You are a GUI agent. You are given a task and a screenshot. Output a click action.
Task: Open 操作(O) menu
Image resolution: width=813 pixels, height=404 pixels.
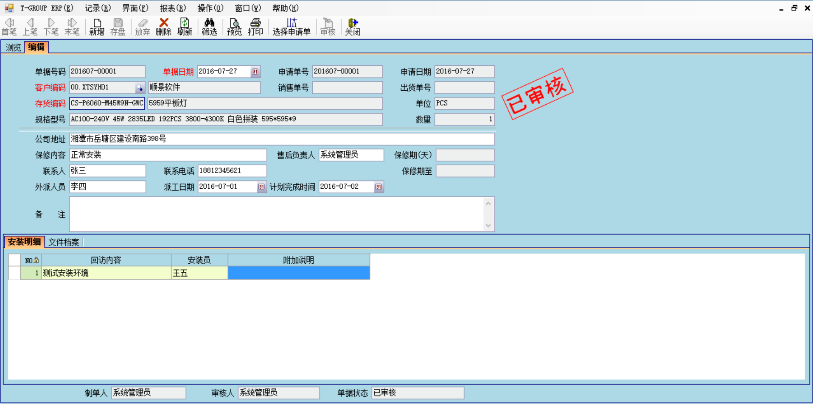coord(210,8)
